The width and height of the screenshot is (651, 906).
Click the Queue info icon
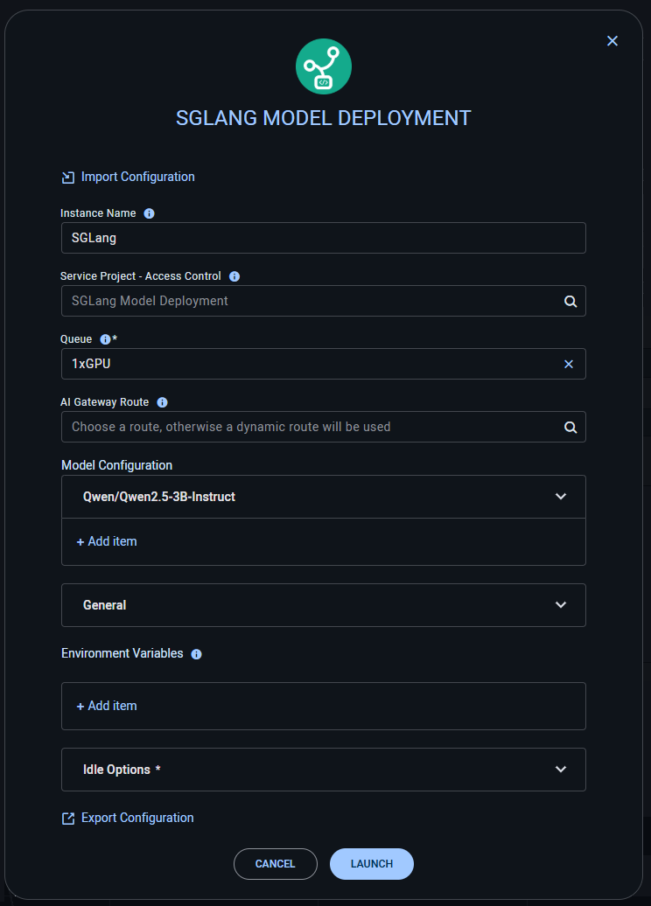pyautogui.click(x=105, y=339)
